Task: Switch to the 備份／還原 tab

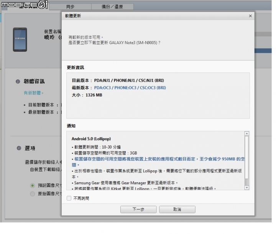Action: tap(112, 7)
